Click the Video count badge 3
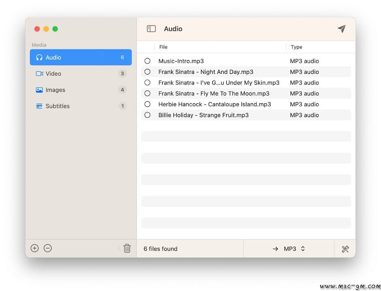 click(122, 73)
